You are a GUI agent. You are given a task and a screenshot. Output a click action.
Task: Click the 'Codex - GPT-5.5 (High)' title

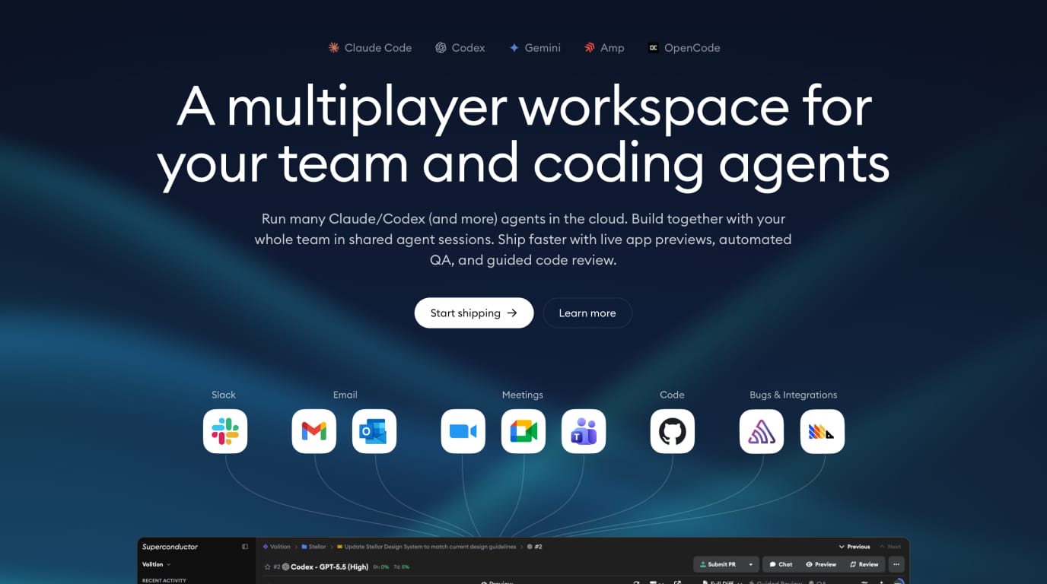329,567
